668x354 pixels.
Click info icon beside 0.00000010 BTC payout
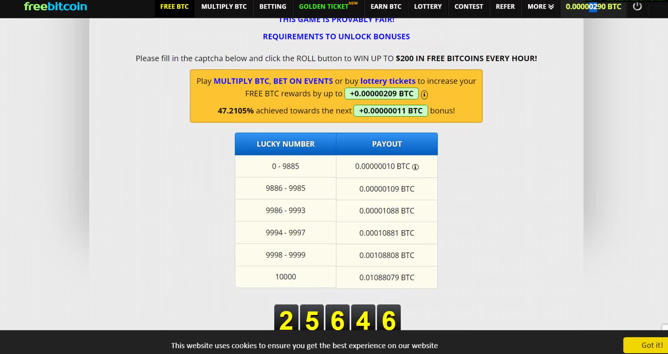pos(415,167)
